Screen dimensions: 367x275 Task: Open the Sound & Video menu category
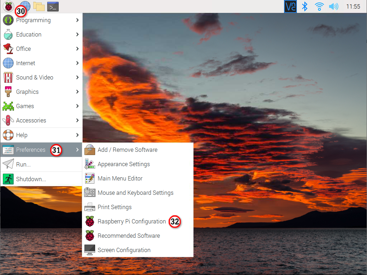41,77
